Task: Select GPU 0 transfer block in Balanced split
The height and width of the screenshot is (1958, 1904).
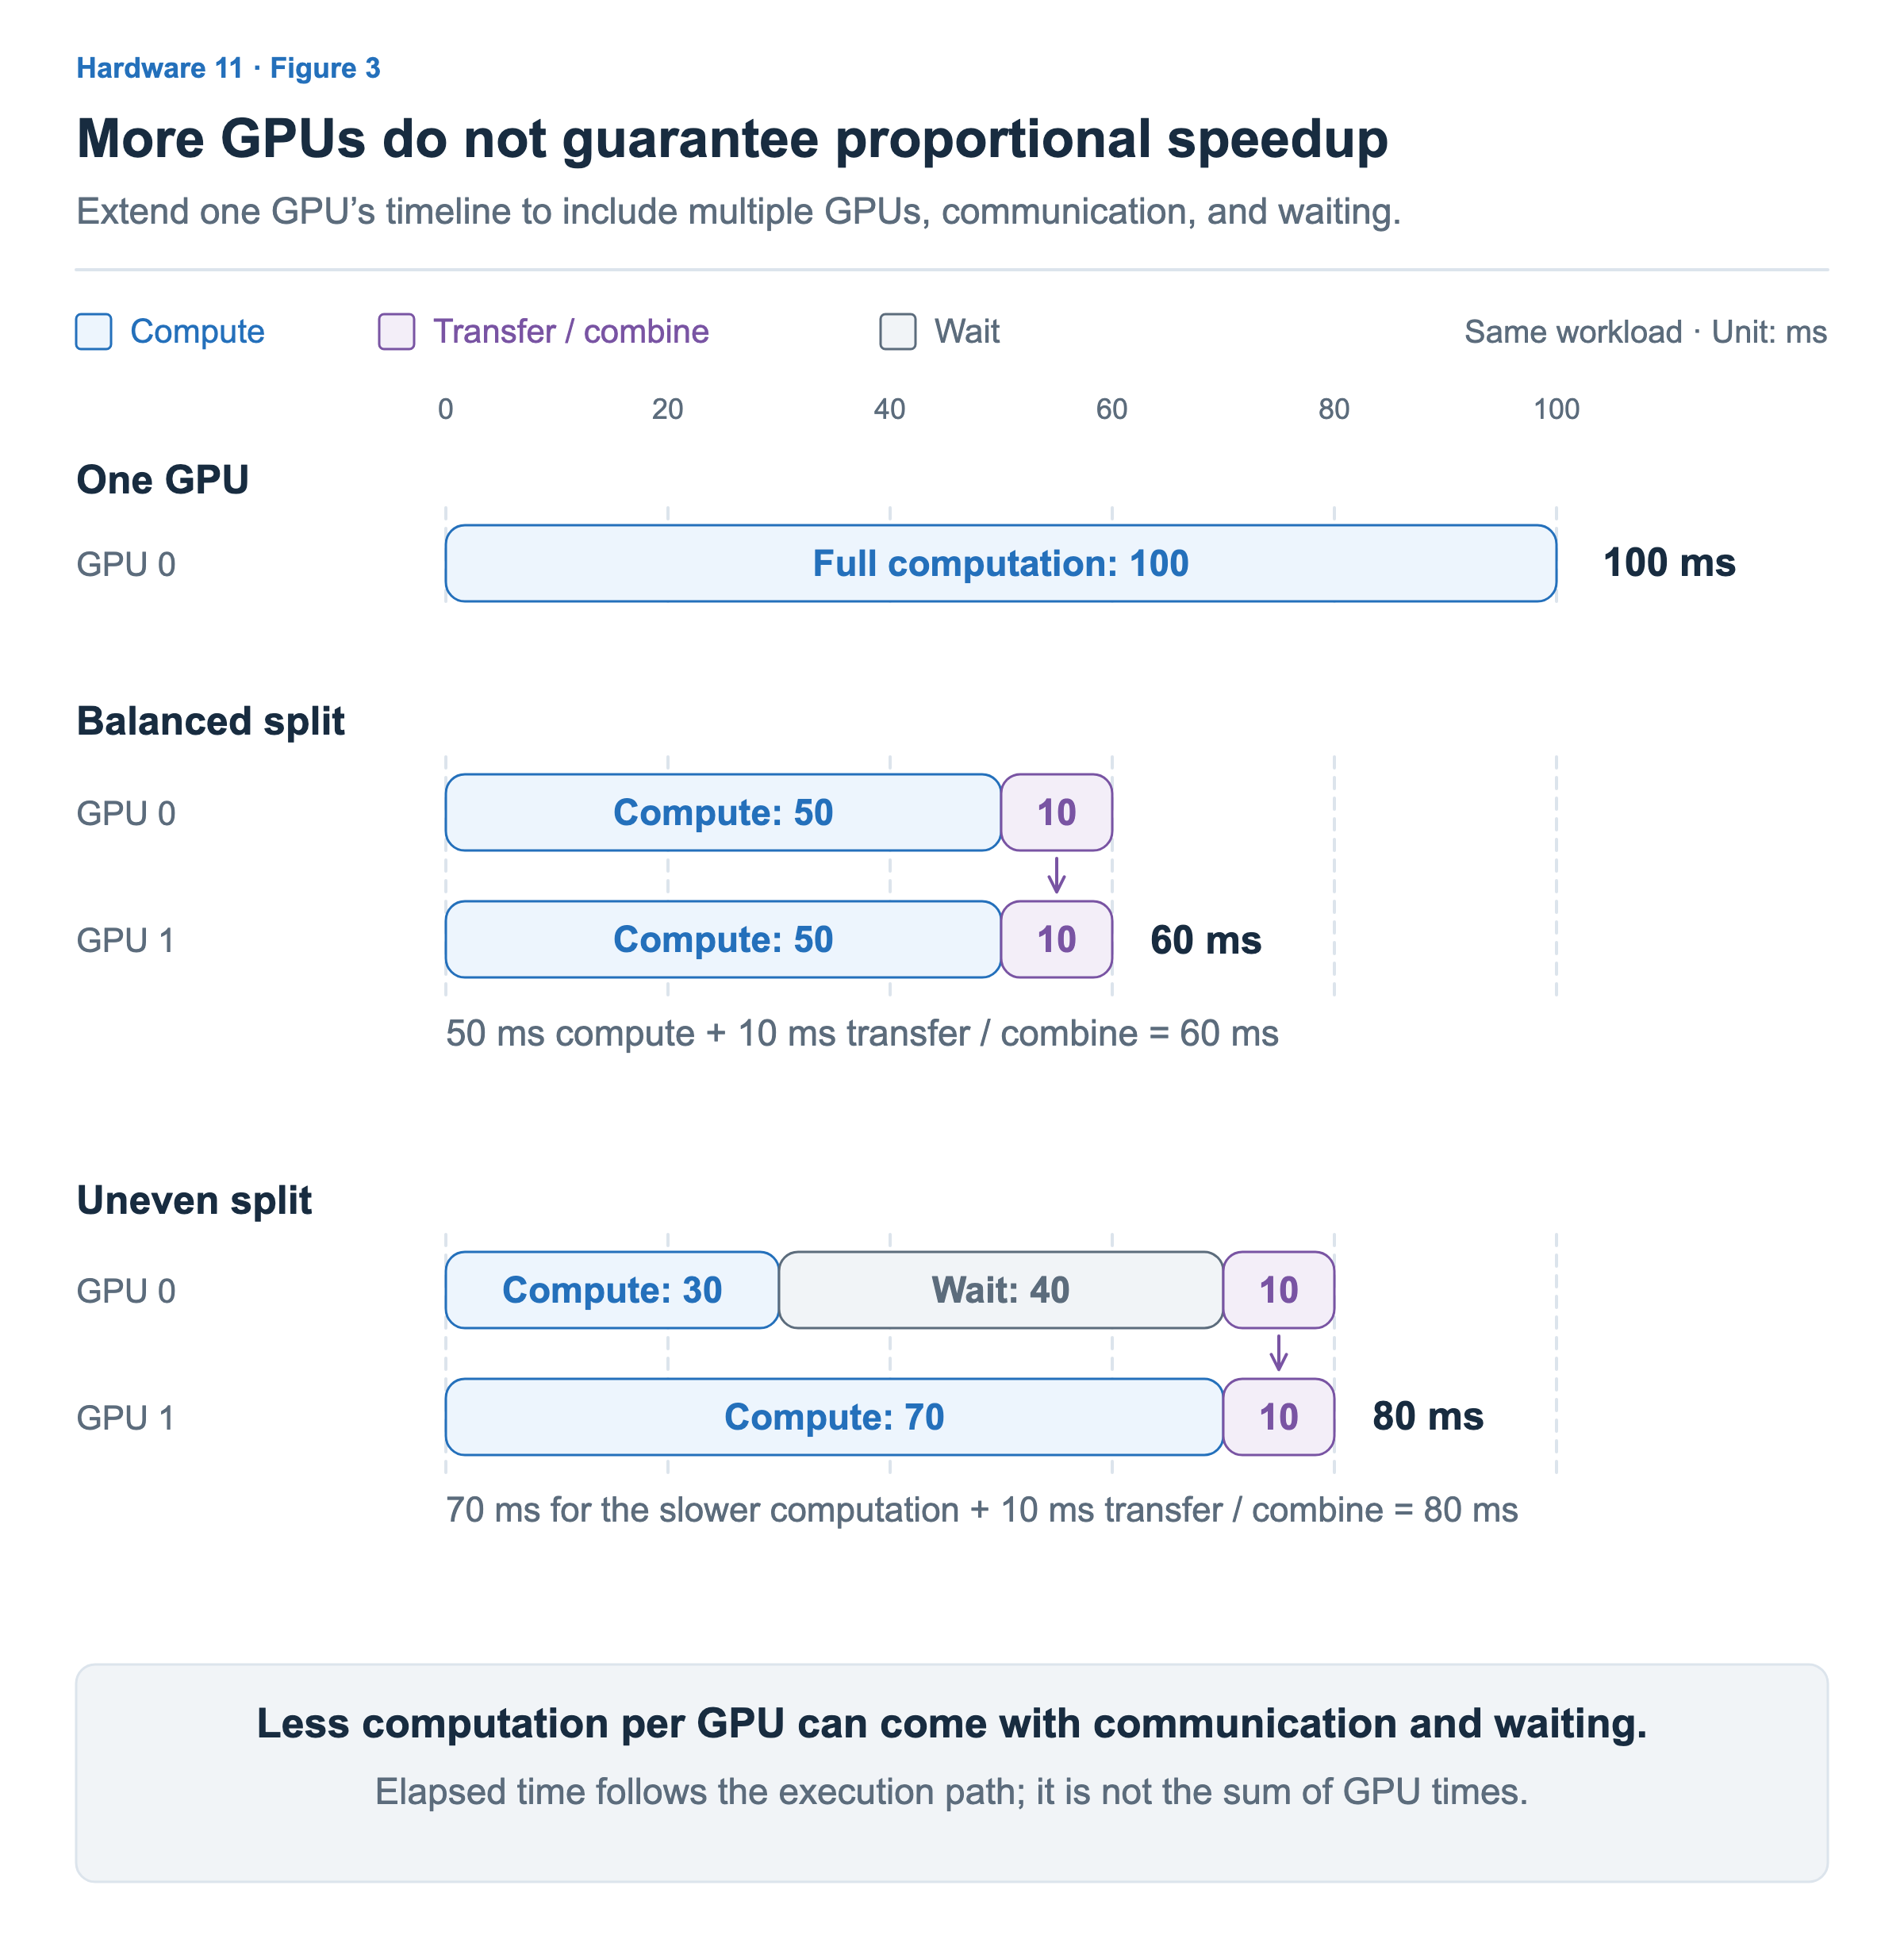Action: click(x=1057, y=813)
